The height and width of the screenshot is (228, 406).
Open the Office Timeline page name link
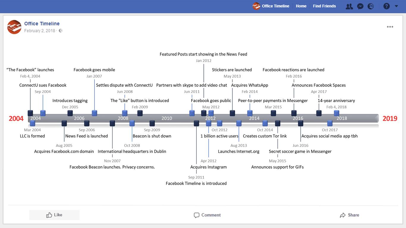pos(42,23)
